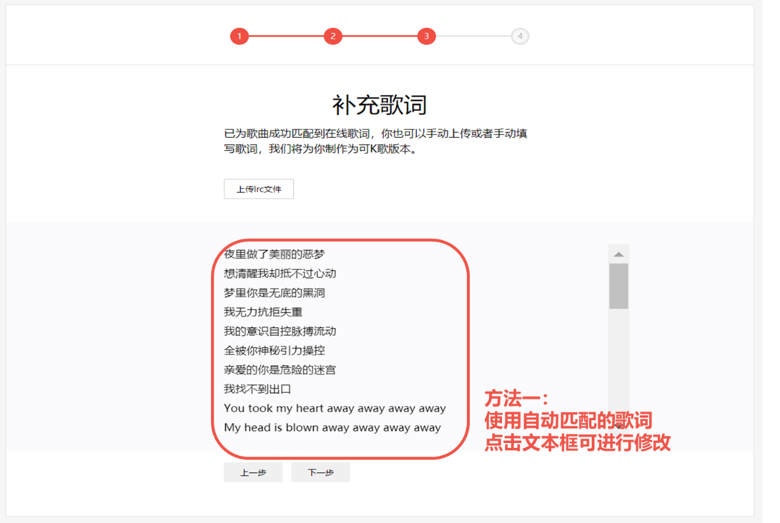The height and width of the screenshot is (523, 780).
Task: Click the 上一步 button
Action: (x=253, y=472)
